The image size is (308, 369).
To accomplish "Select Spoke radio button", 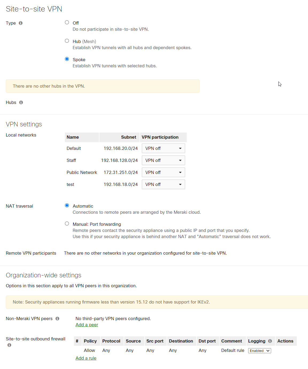I will point(67,59).
